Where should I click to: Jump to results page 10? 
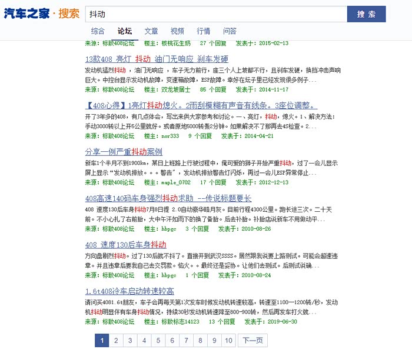(x=228, y=340)
